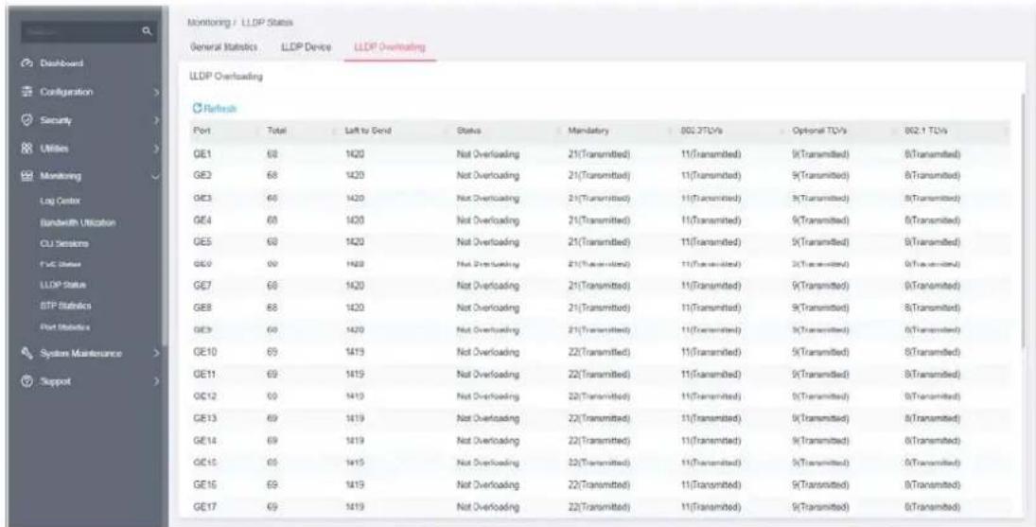
Task: Click 11(Transmitted) in the GE13 row
Action: pyautogui.click(x=711, y=419)
